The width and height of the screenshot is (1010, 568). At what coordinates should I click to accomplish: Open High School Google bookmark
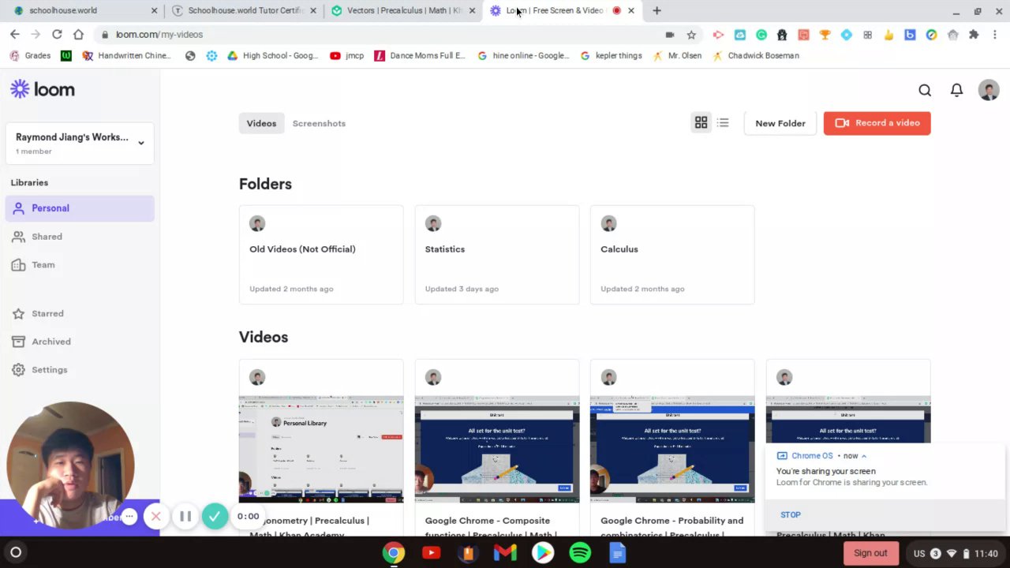272,56
